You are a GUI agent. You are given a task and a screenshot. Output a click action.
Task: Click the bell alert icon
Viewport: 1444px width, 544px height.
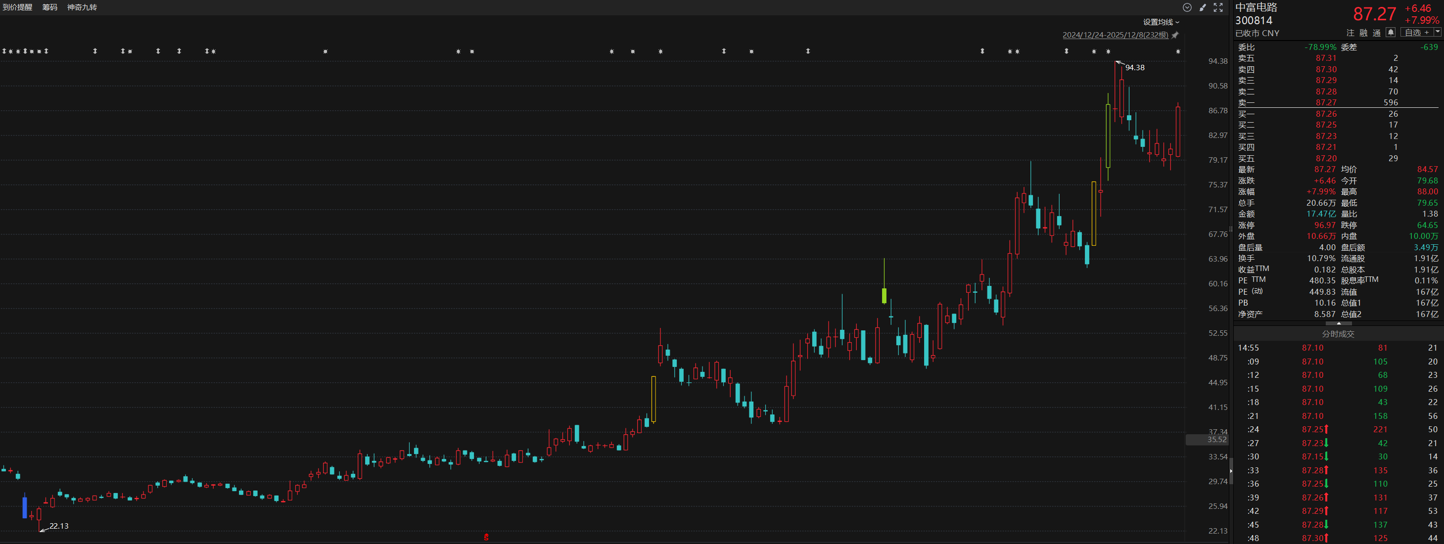1391,33
